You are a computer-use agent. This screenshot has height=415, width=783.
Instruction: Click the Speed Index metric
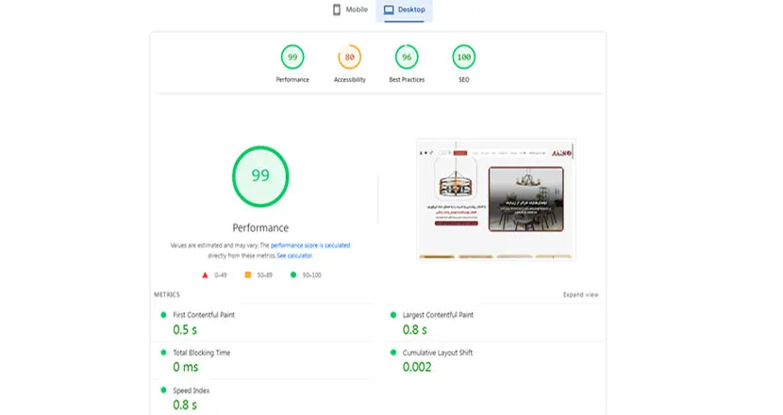click(192, 390)
